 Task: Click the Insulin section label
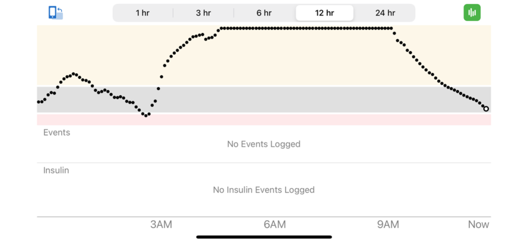tap(56, 170)
